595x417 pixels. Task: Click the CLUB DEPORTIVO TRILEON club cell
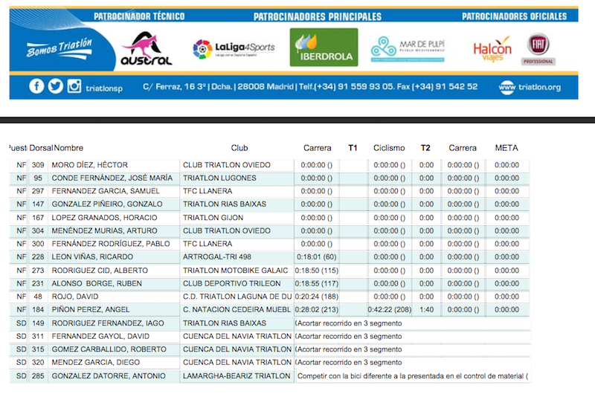(237, 283)
